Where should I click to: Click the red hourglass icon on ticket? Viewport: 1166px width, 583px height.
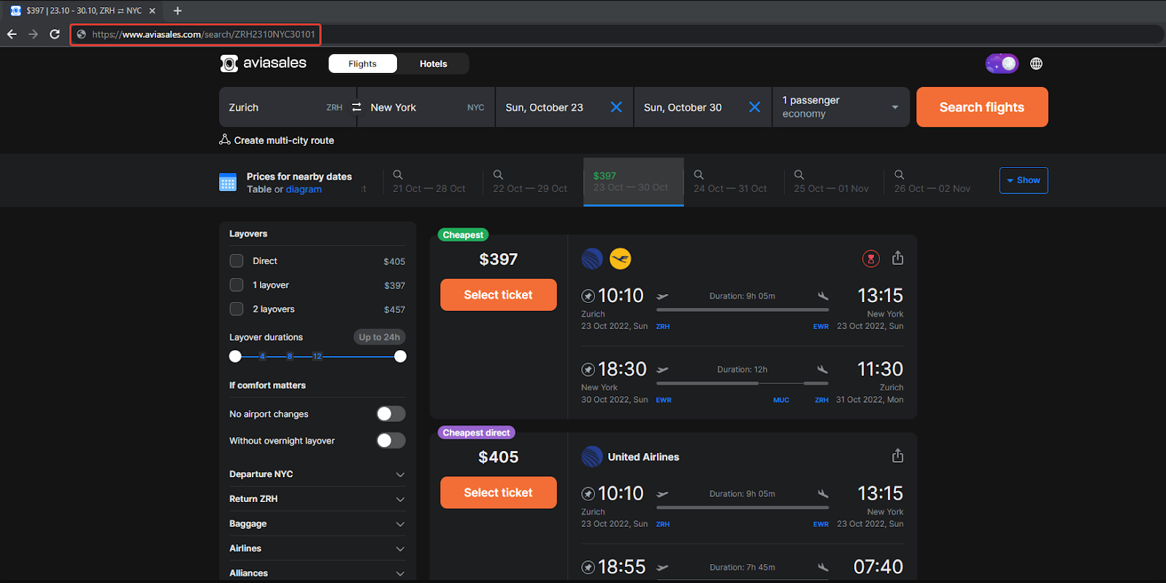[x=870, y=258]
